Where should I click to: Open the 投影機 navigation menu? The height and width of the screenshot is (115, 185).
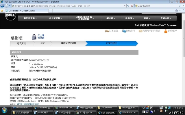130,18
